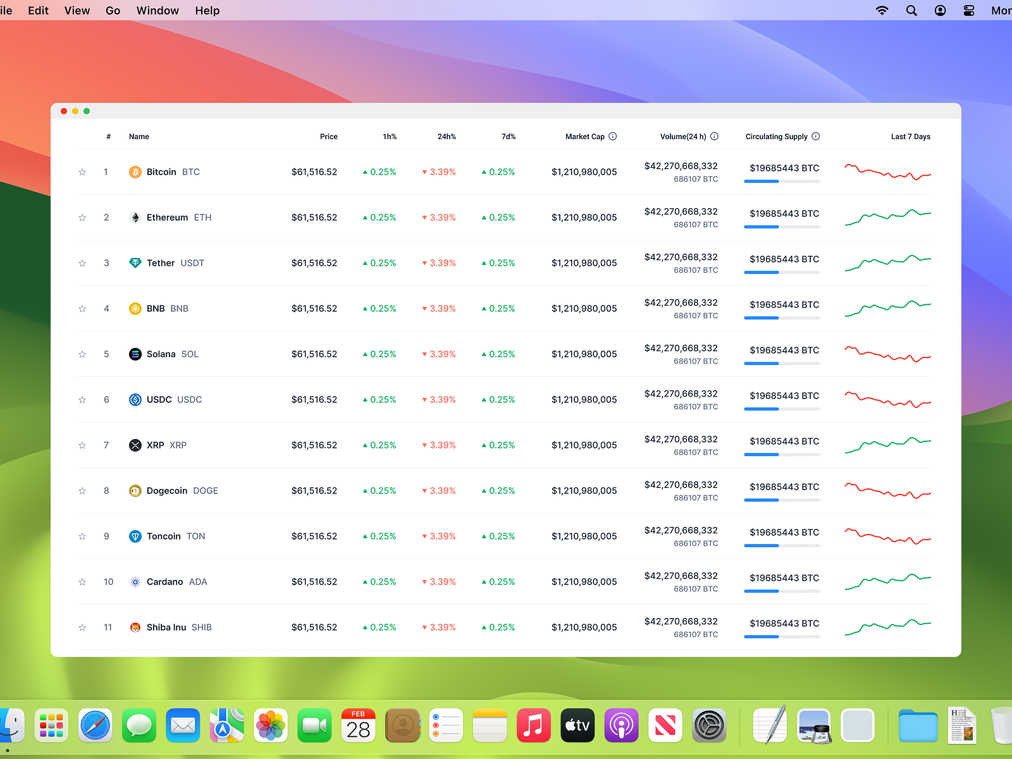The height and width of the screenshot is (759, 1012).
Task: Click Bitcoin circulating supply progress bar
Action: 782,182
